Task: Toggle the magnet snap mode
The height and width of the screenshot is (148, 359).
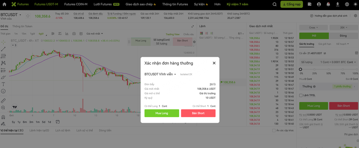Action: [3, 117]
